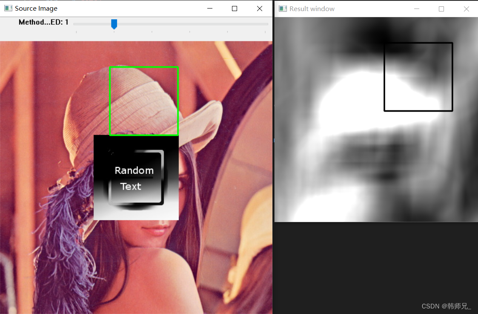Click the Source Image title text
This screenshot has width=478, height=314.
36,8
